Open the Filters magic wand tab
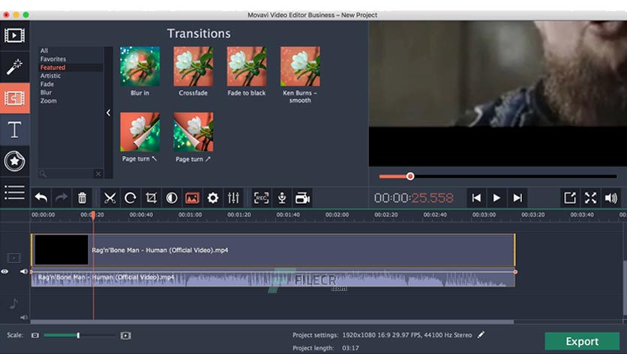 (x=14, y=67)
